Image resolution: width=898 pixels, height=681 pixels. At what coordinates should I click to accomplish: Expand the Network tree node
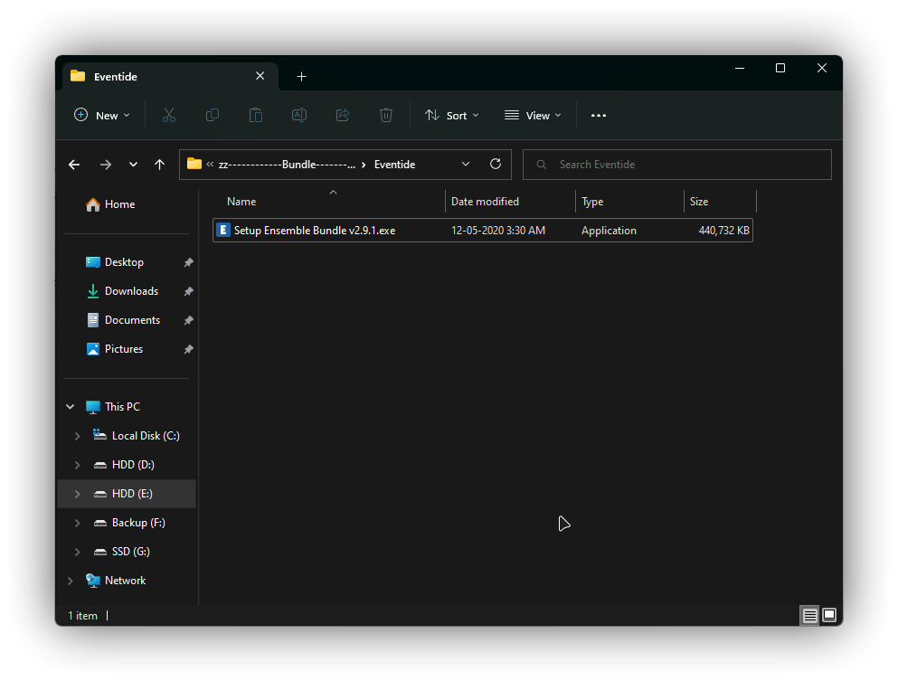point(71,581)
